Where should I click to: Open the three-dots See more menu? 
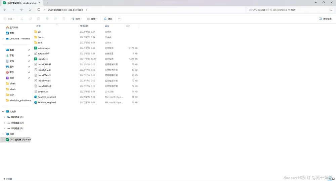[120, 19]
